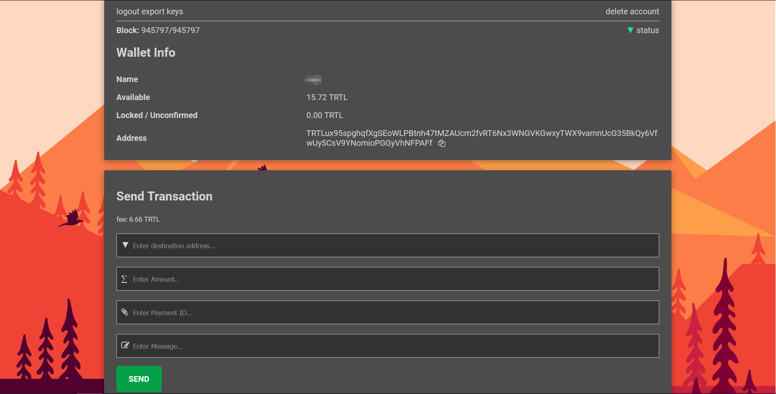Copy the wallet address using clipboard icon
The width and height of the screenshot is (776, 394).
pyautogui.click(x=442, y=143)
